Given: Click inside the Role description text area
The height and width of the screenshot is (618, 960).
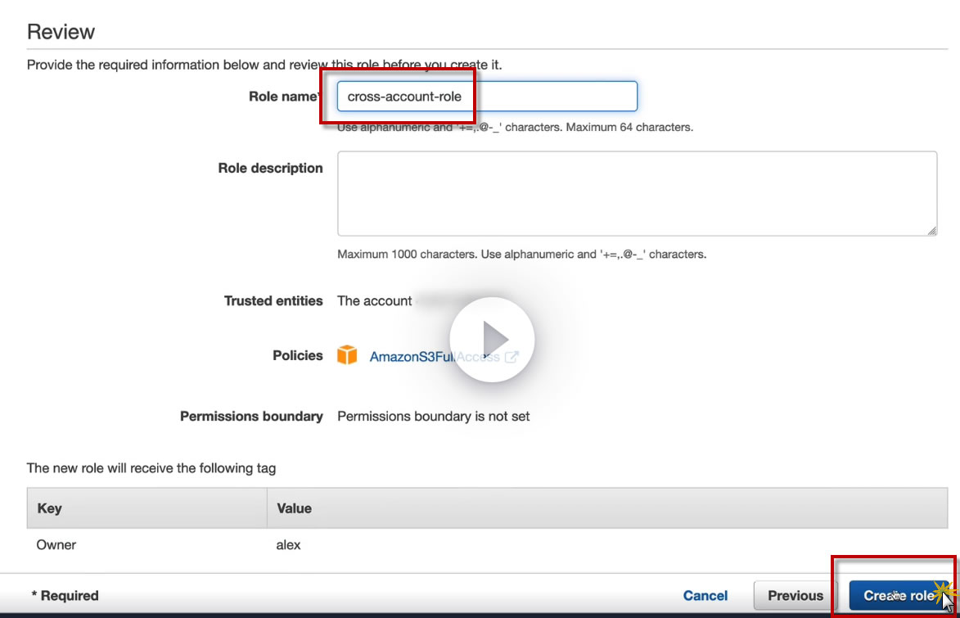Looking at the screenshot, I should [637, 193].
